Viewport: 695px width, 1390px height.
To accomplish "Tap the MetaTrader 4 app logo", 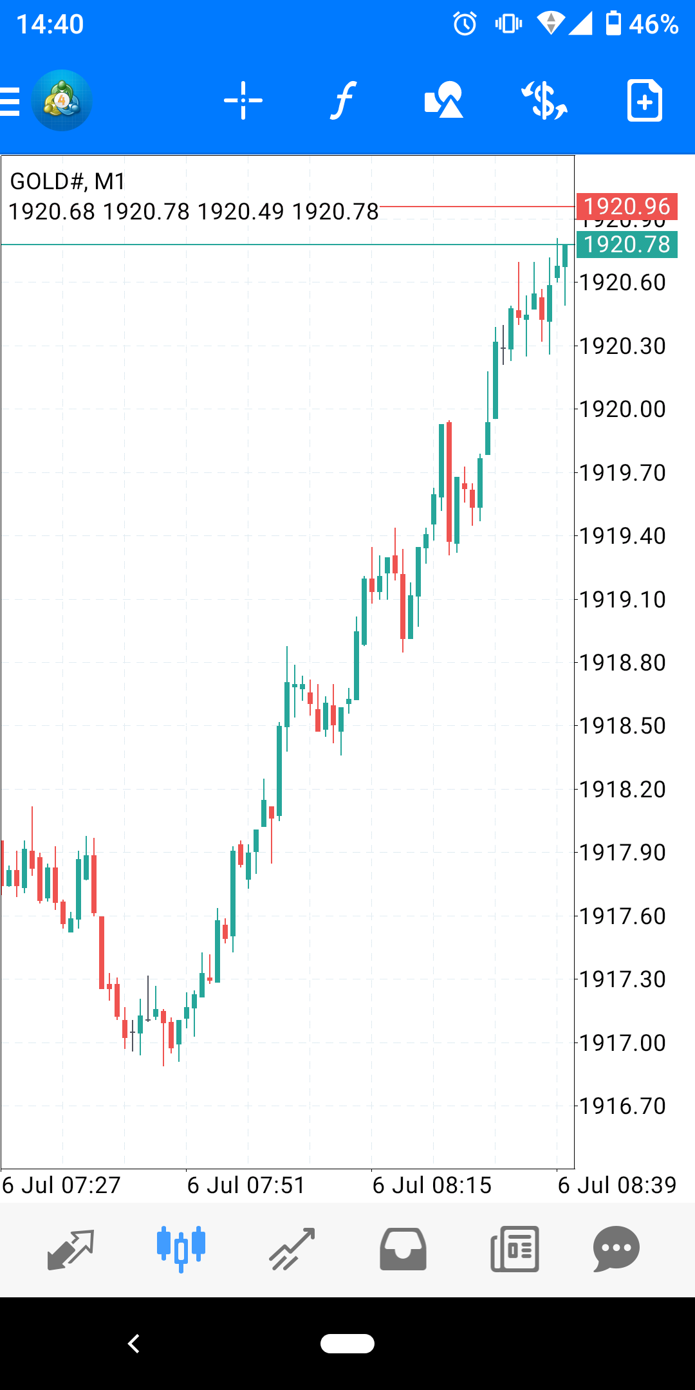I will click(x=62, y=101).
